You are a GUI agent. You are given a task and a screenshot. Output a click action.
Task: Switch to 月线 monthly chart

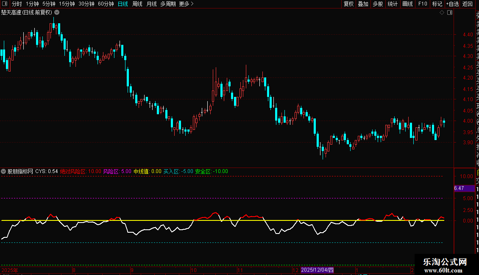click(x=151, y=4)
